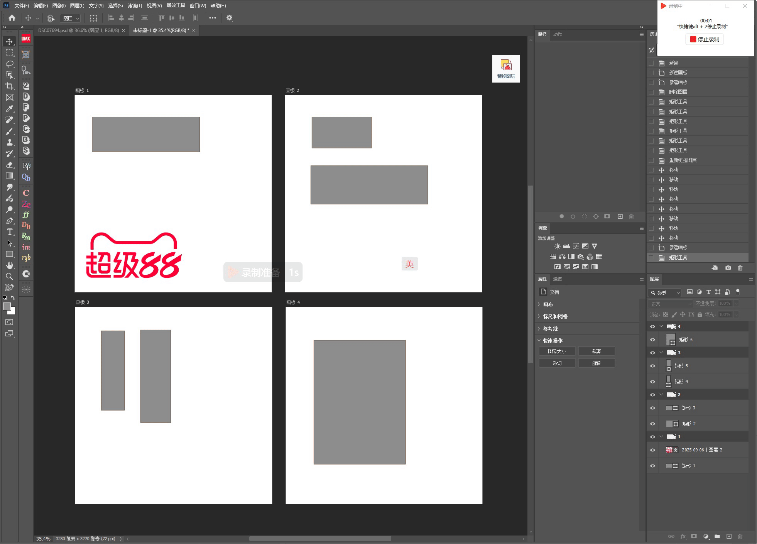Select the Rectangular Marquee tool
This screenshot has width=757, height=544.
pyautogui.click(x=9, y=52)
